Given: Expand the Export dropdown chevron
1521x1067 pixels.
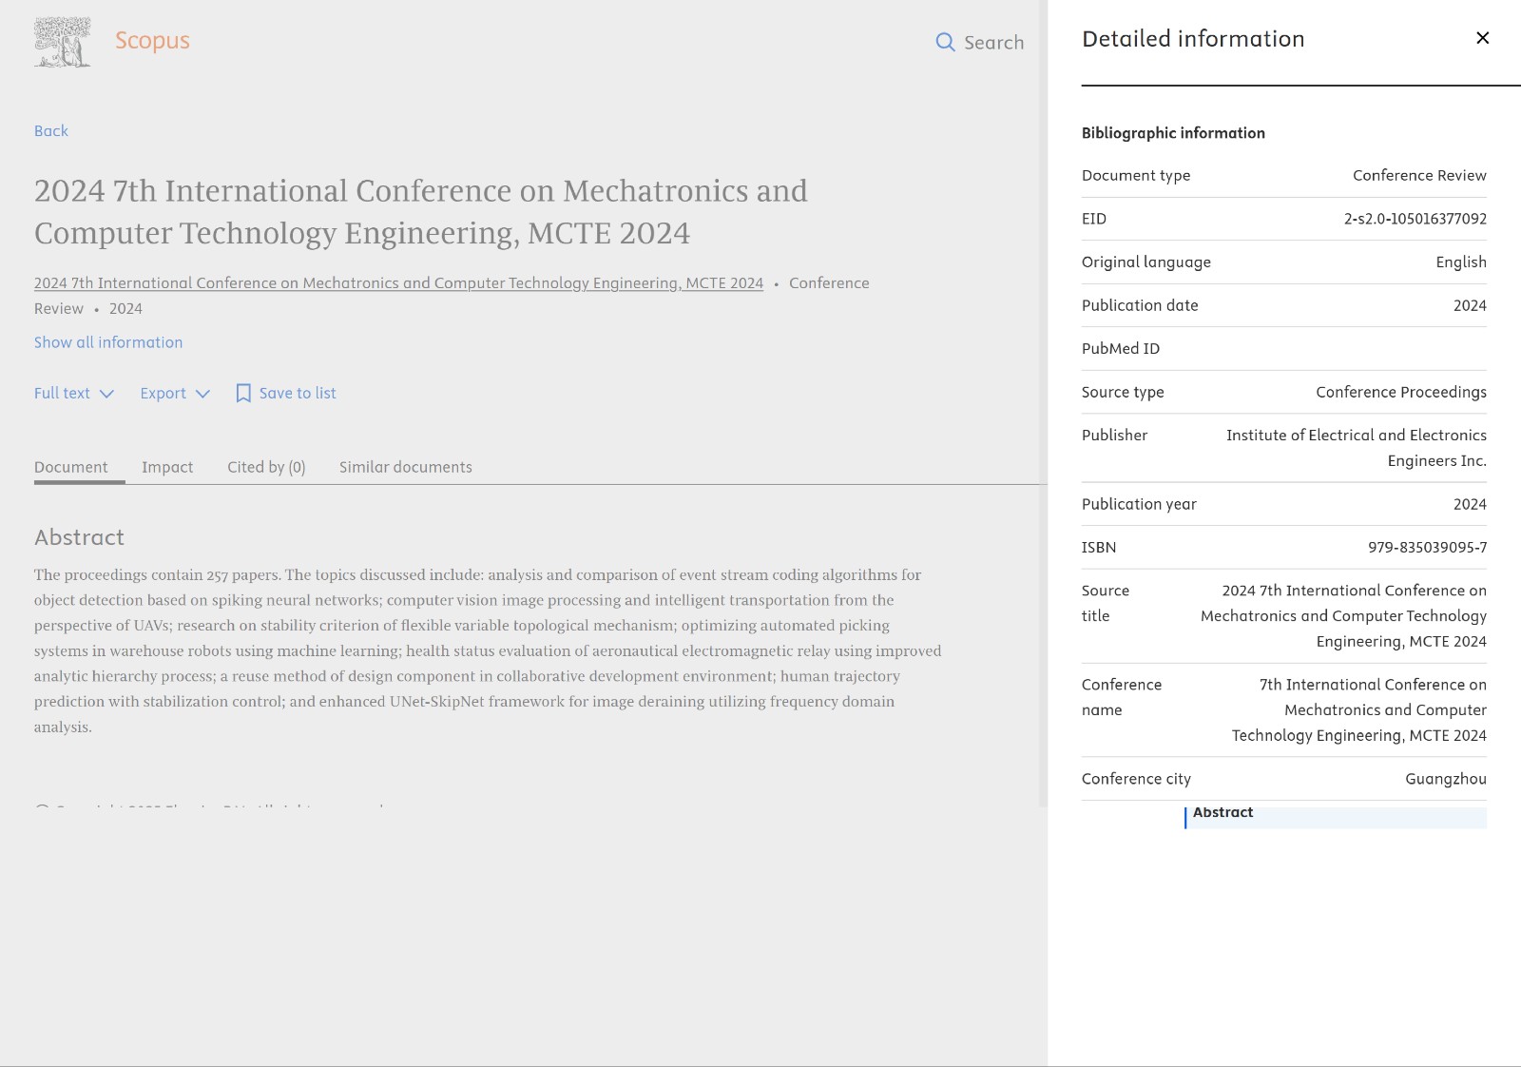Looking at the screenshot, I should pyautogui.click(x=202, y=394).
